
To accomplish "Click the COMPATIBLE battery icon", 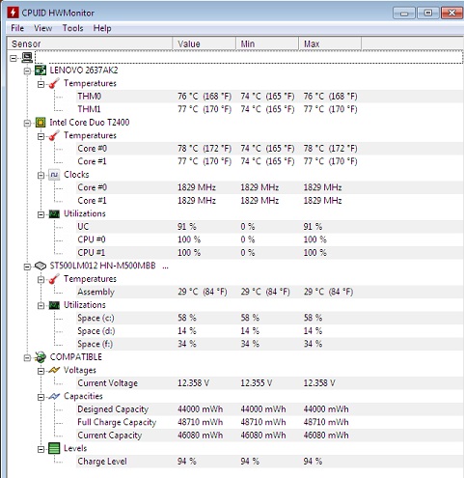I will point(41,357).
